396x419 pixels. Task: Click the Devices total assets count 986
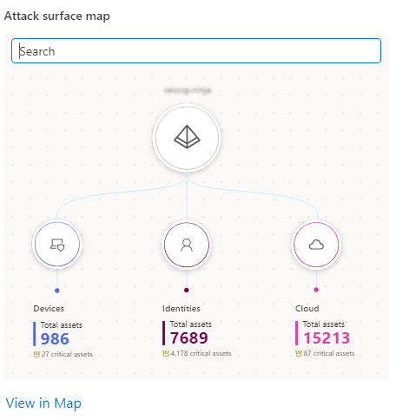tap(55, 338)
